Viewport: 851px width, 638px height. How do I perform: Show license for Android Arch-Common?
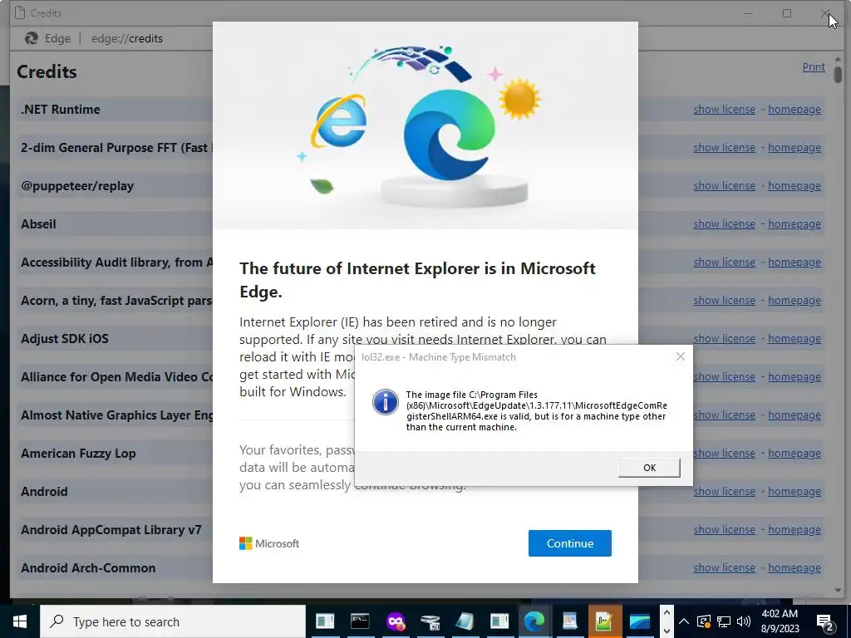(724, 567)
